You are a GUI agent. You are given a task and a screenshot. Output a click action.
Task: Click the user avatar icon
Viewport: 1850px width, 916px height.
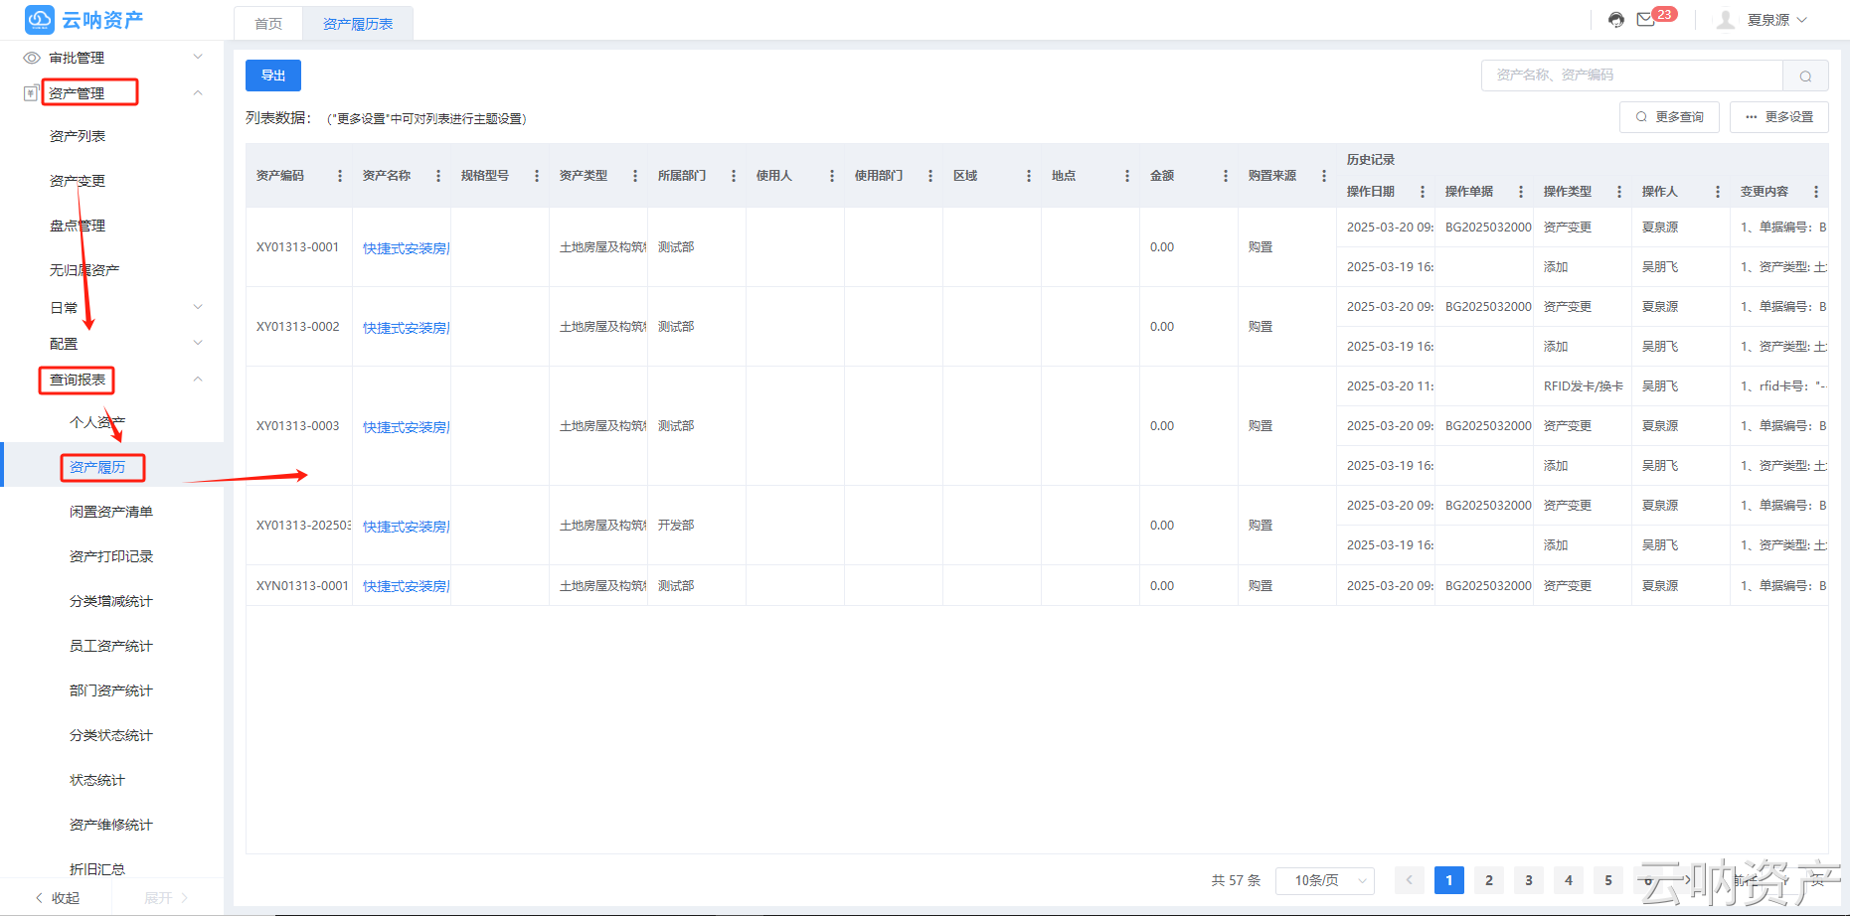point(1726,20)
